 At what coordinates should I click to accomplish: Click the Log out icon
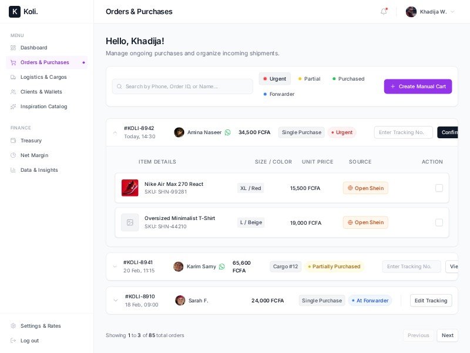(x=14, y=341)
